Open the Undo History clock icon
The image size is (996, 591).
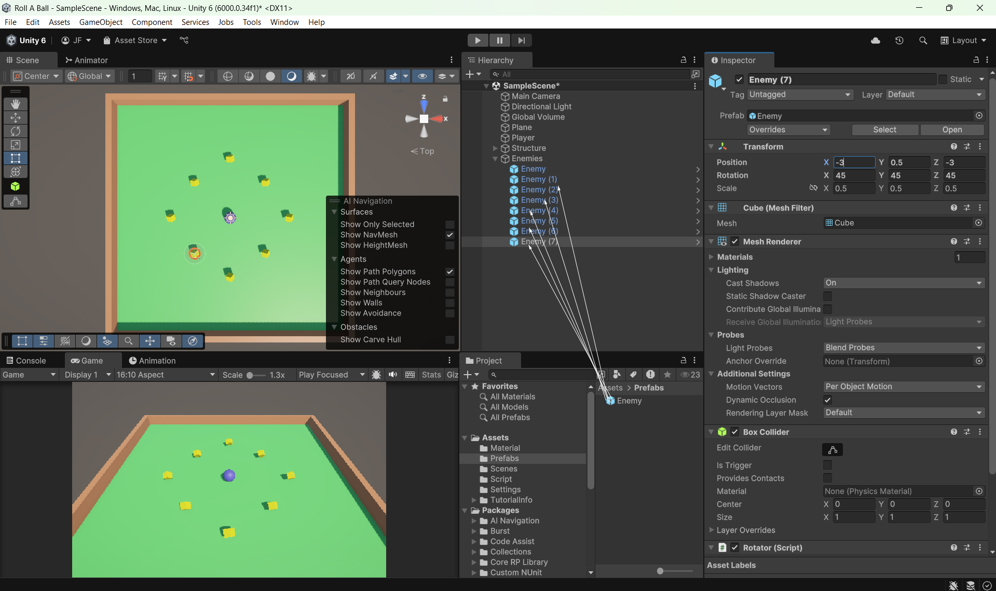click(x=899, y=40)
